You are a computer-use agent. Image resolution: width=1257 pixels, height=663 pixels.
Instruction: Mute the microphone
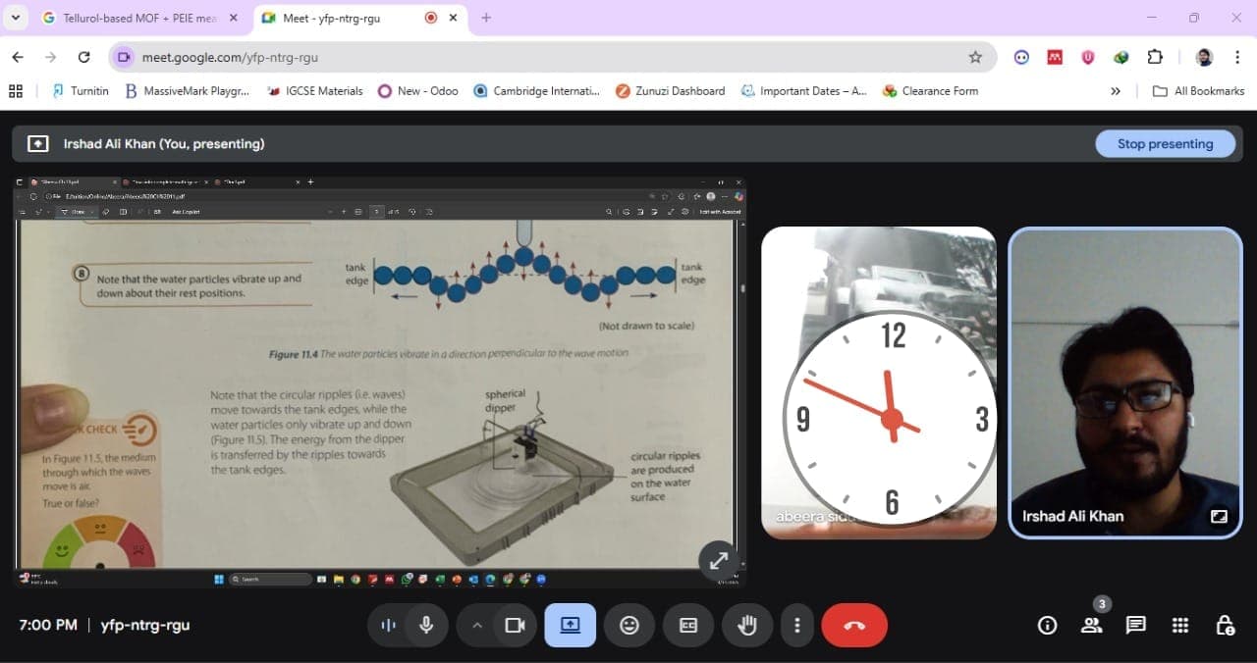coord(426,625)
